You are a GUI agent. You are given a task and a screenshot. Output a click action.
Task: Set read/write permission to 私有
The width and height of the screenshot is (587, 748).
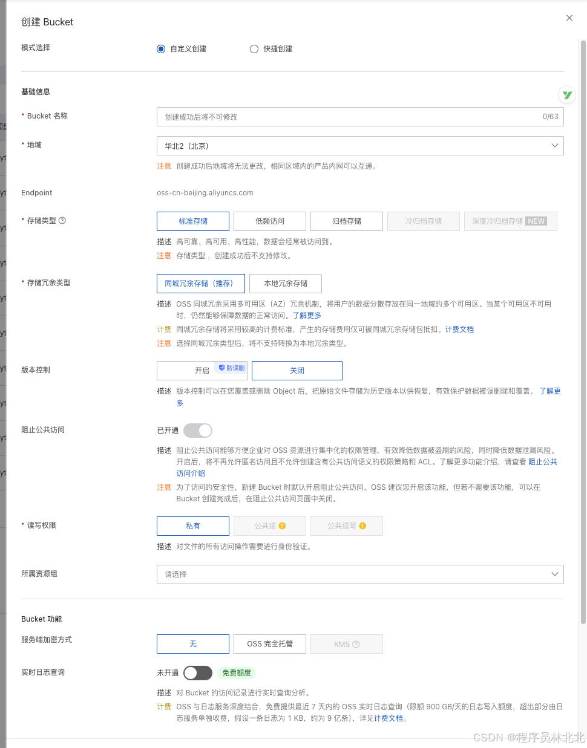pos(193,526)
